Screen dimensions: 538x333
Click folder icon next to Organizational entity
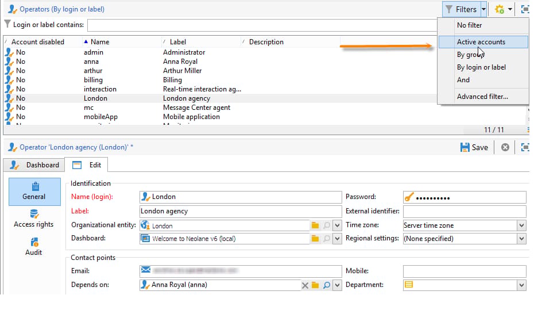[x=315, y=225]
